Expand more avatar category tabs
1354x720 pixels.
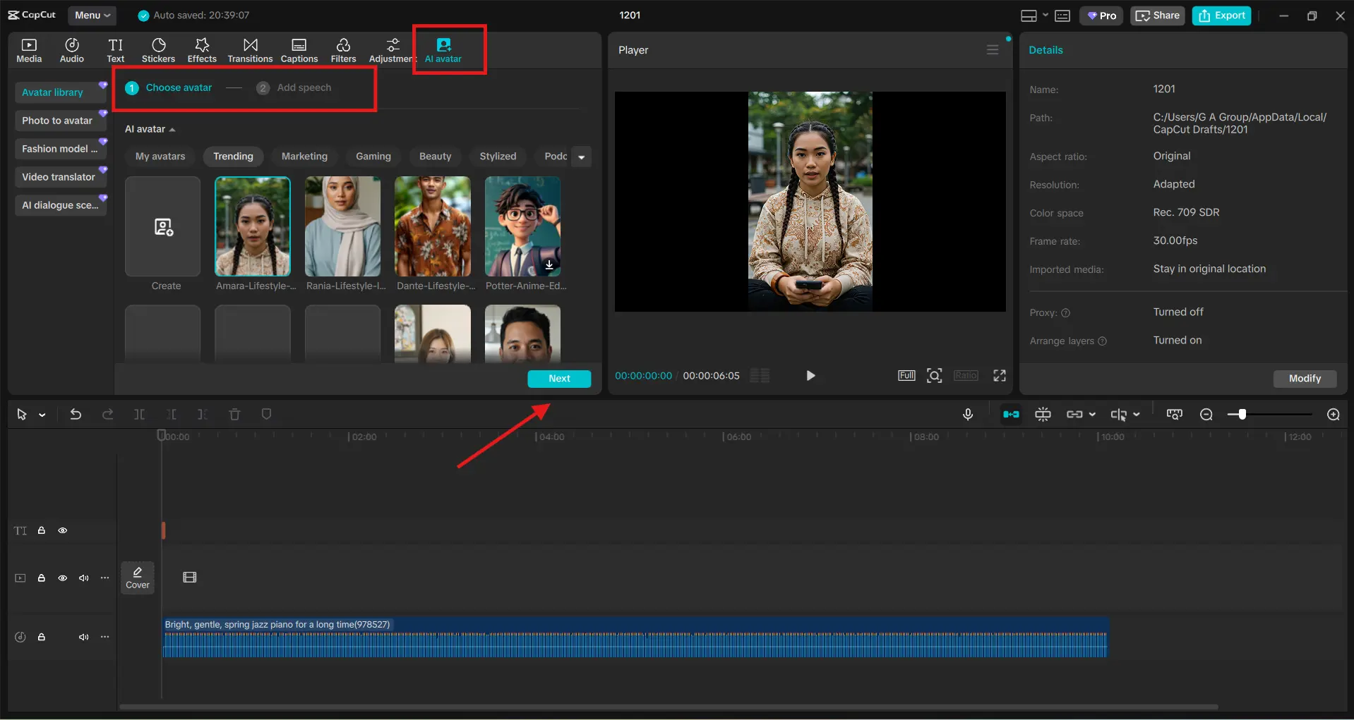click(581, 157)
